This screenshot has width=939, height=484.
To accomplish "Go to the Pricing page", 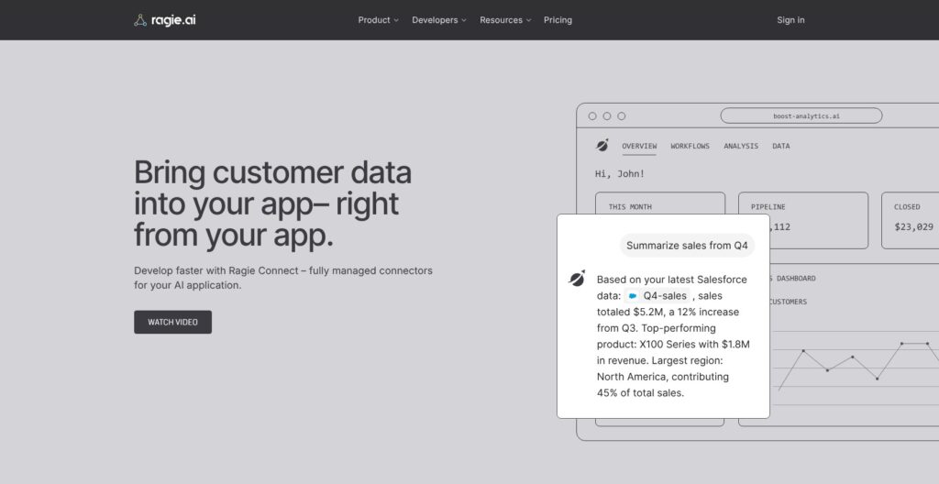I will click(558, 20).
